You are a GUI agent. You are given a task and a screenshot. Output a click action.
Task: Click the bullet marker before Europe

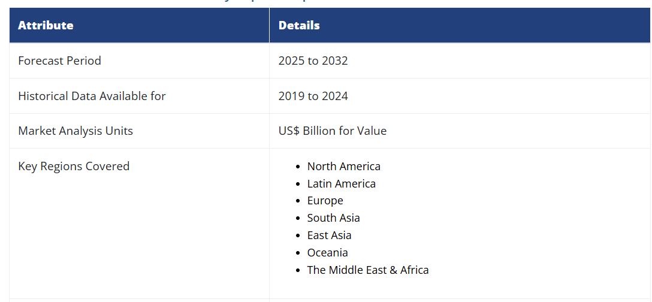click(x=298, y=201)
